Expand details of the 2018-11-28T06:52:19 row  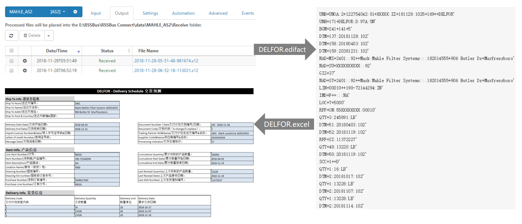coord(25,71)
